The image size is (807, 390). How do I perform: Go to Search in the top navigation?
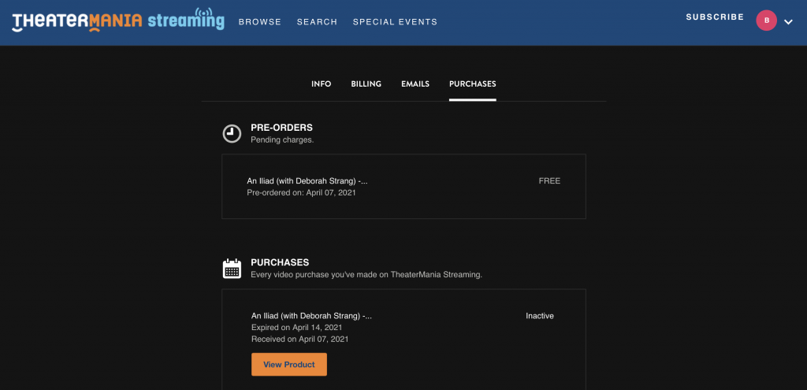pyautogui.click(x=317, y=22)
